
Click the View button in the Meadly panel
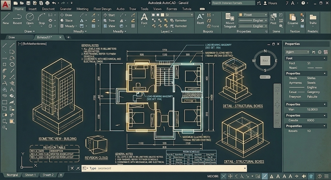[x=109, y=26]
